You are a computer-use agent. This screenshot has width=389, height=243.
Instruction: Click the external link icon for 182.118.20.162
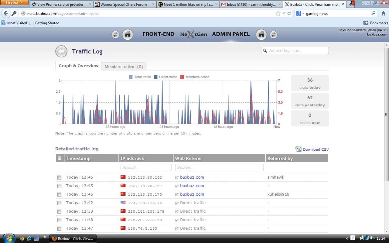[176, 178]
